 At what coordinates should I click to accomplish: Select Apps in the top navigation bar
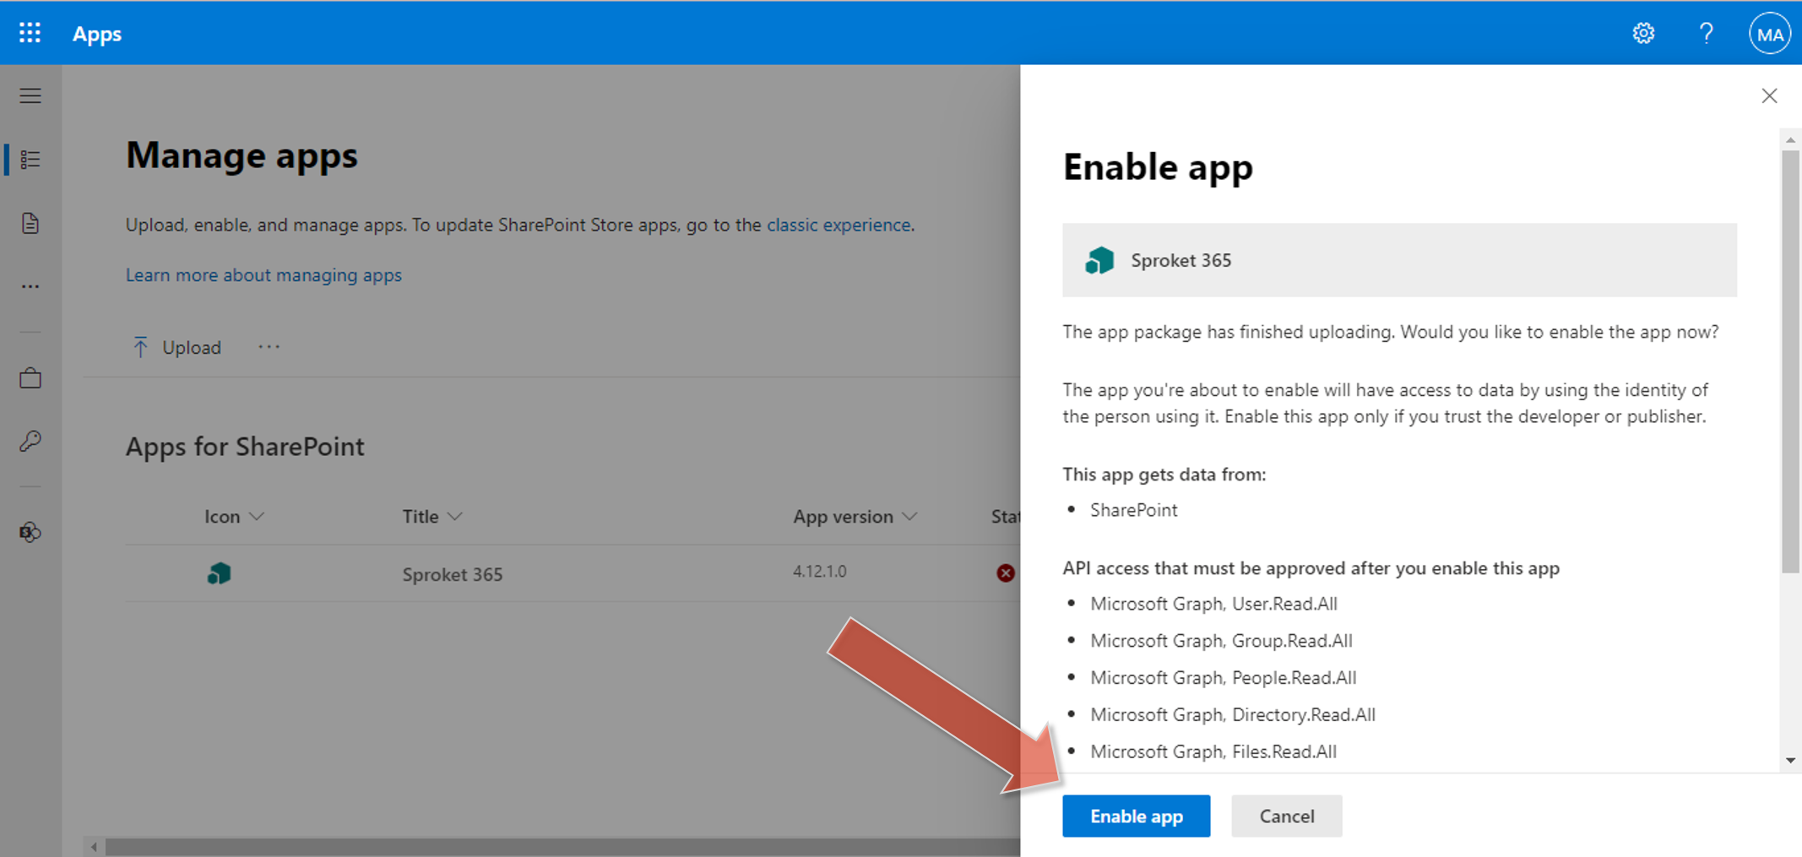click(96, 34)
